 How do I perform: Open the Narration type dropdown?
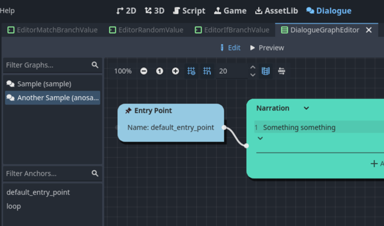click(x=283, y=108)
